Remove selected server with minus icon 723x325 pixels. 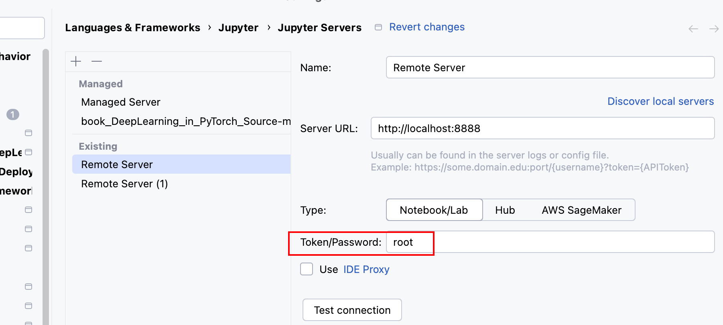pyautogui.click(x=97, y=61)
